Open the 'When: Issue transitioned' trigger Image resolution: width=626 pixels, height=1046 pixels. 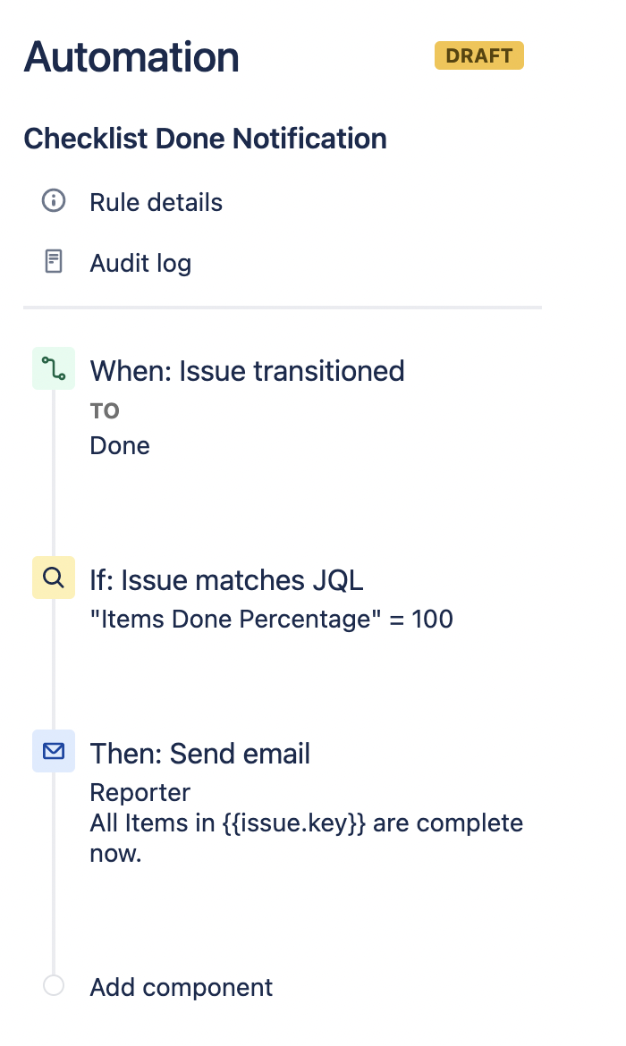247,370
